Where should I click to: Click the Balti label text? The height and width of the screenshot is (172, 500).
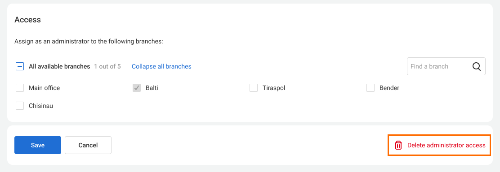(x=152, y=88)
